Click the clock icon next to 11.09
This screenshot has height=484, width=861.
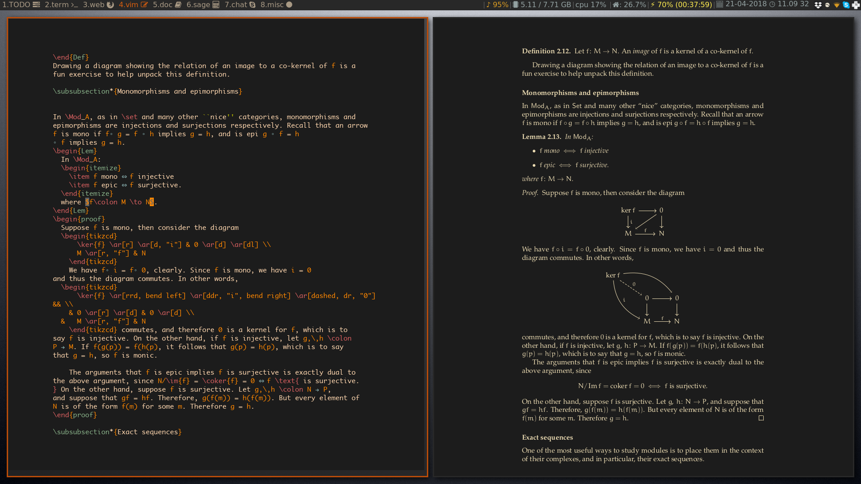tap(772, 4)
